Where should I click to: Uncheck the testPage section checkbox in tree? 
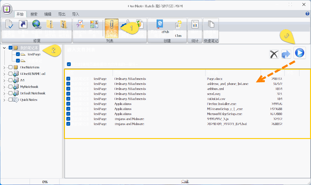click(x=18, y=54)
